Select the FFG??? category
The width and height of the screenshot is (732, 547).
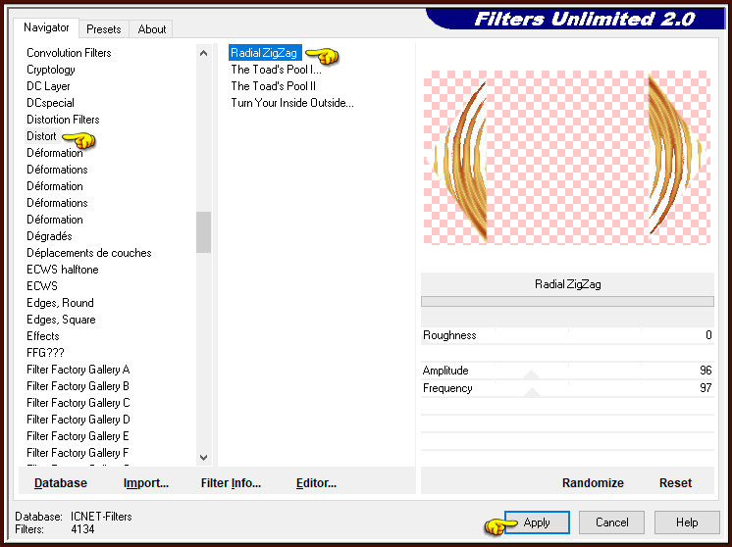coord(45,353)
